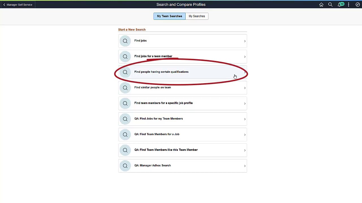The image size is (362, 203).
Task: Click 'Start a New Search' heading
Action: point(132,30)
